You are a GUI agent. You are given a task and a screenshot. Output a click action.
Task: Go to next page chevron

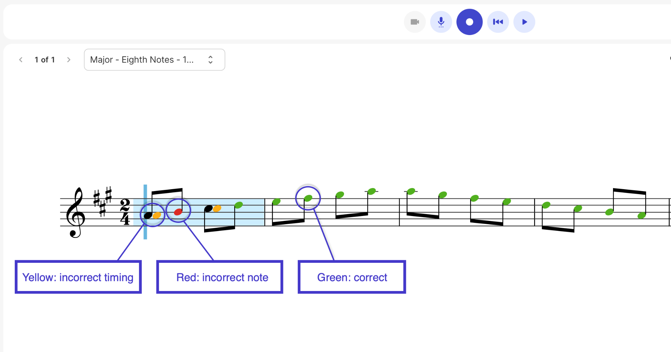click(x=68, y=60)
